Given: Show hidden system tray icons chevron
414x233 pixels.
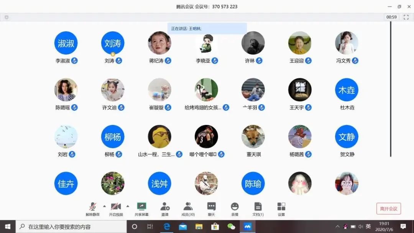Looking at the screenshot, I should (x=337, y=226).
